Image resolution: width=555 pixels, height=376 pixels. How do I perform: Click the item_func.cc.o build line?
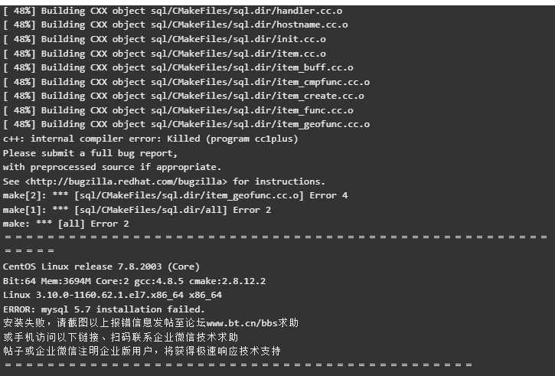(178, 110)
